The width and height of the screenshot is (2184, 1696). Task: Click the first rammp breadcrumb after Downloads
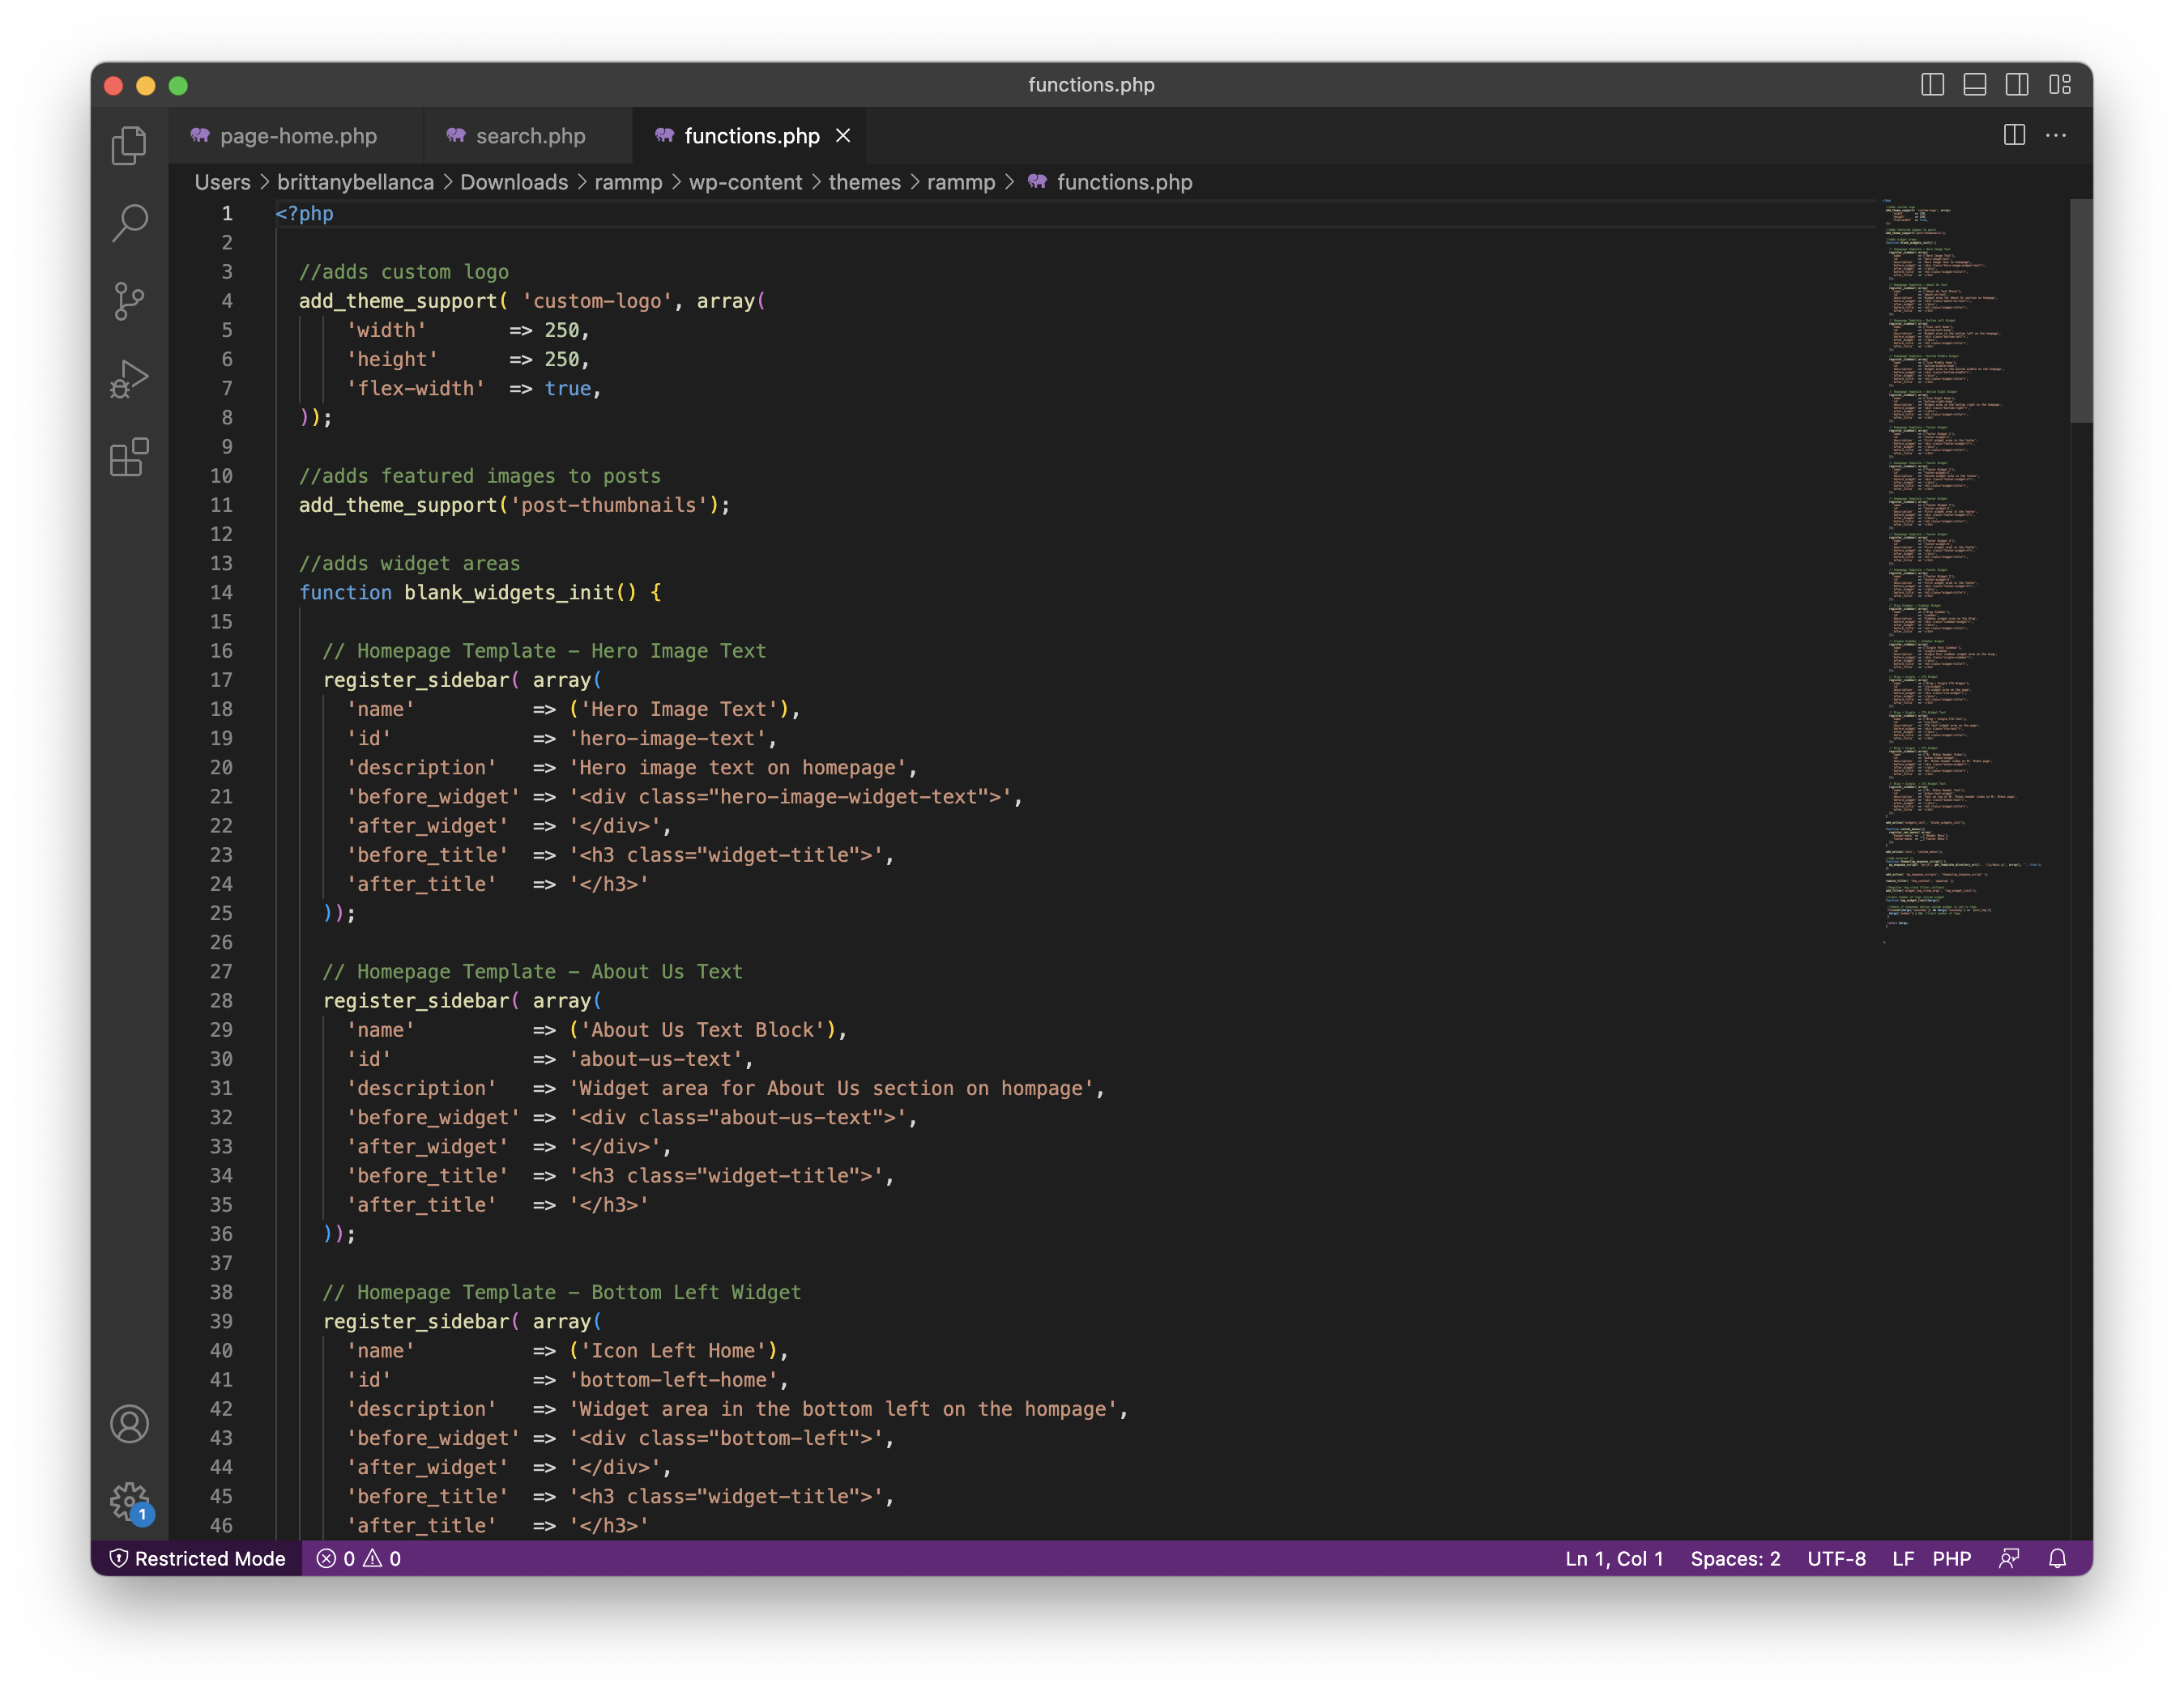tap(628, 182)
